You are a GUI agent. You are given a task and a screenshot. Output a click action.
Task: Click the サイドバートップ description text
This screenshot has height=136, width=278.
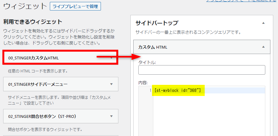(x=188, y=32)
